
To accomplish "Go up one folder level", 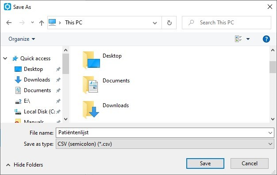I will pos(42,23).
